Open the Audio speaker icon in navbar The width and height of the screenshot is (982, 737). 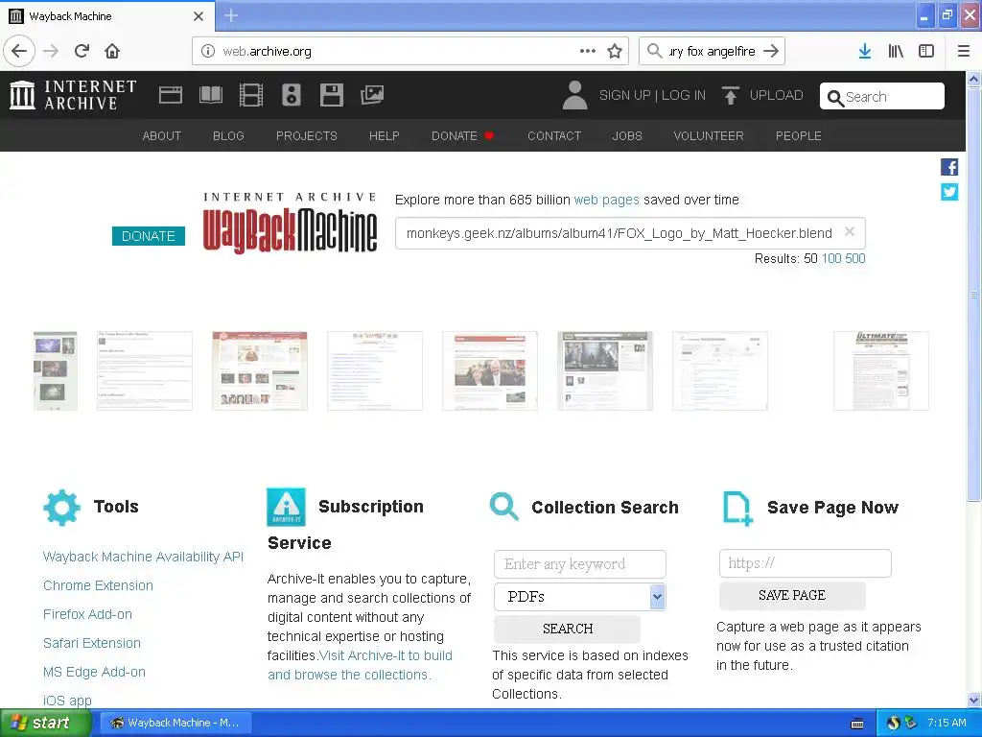coord(292,95)
